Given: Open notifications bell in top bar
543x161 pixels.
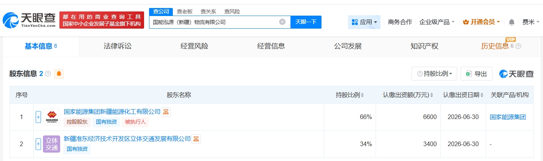Looking at the screenshot, I should tap(512, 22).
